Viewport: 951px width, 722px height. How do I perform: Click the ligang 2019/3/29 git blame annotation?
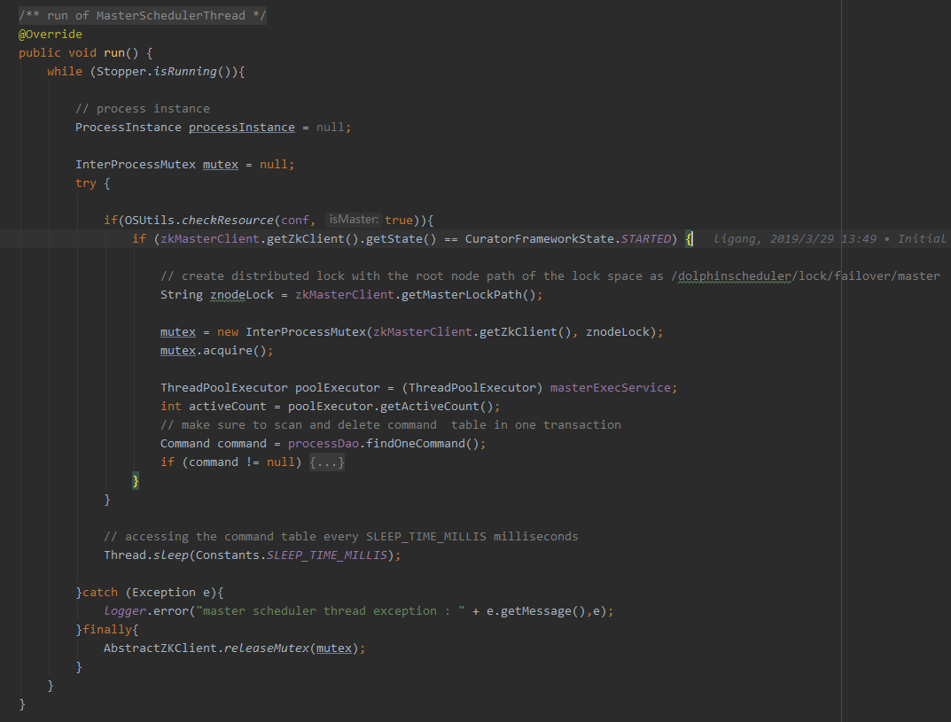tap(829, 239)
